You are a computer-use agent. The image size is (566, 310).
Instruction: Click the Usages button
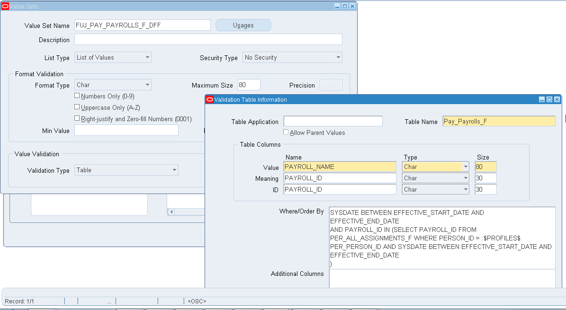[x=243, y=25]
